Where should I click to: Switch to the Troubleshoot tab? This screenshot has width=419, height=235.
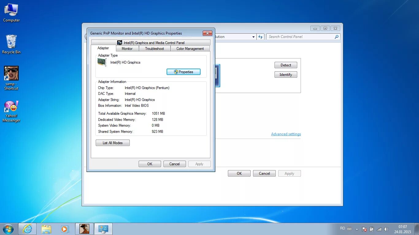pyautogui.click(x=155, y=49)
